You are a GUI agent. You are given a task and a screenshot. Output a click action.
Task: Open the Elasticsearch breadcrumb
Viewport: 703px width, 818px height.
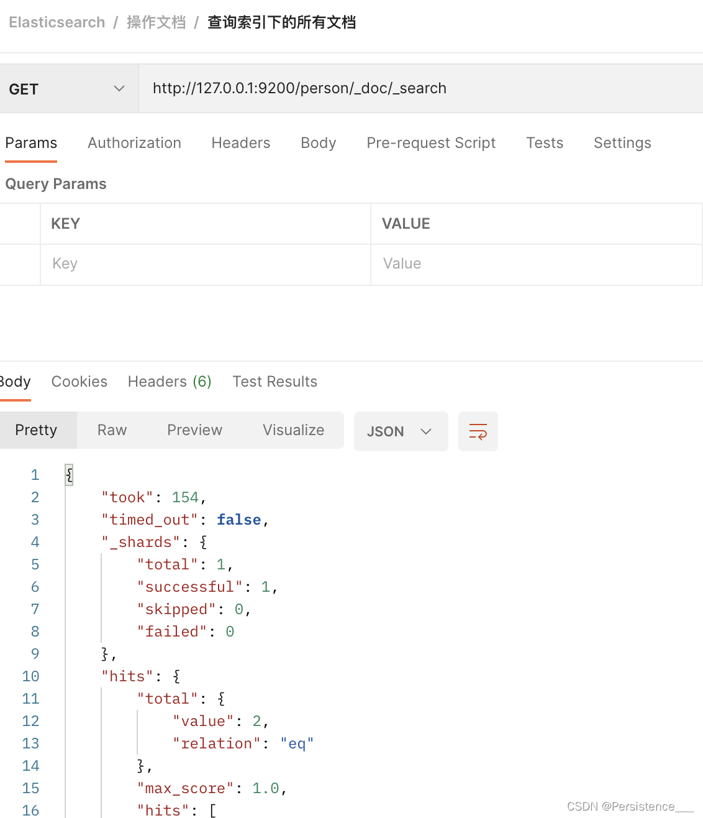tap(57, 22)
